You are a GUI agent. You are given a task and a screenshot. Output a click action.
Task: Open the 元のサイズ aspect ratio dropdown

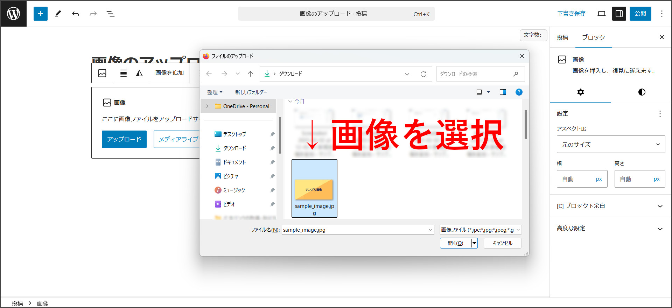click(x=611, y=144)
